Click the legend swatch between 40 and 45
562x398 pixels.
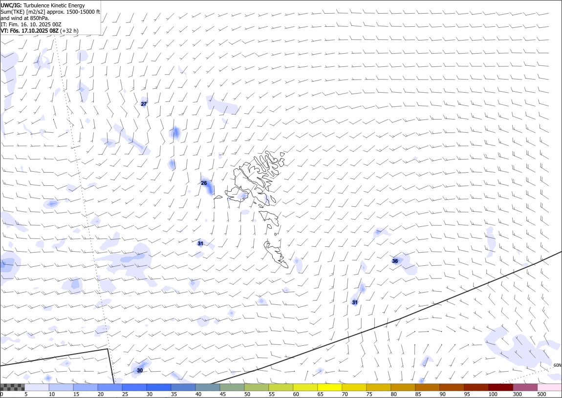coord(208,387)
